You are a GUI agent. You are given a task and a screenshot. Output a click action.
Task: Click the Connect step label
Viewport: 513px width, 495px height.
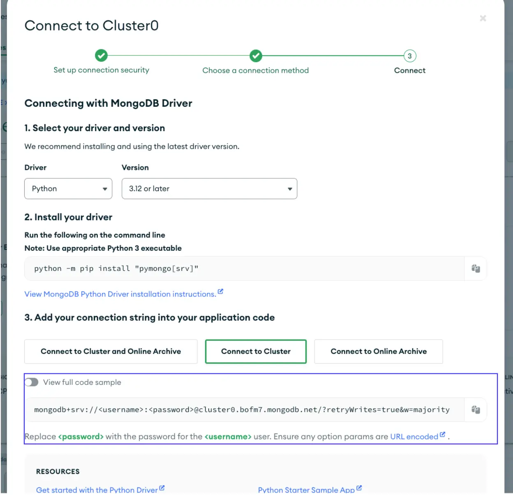click(409, 70)
